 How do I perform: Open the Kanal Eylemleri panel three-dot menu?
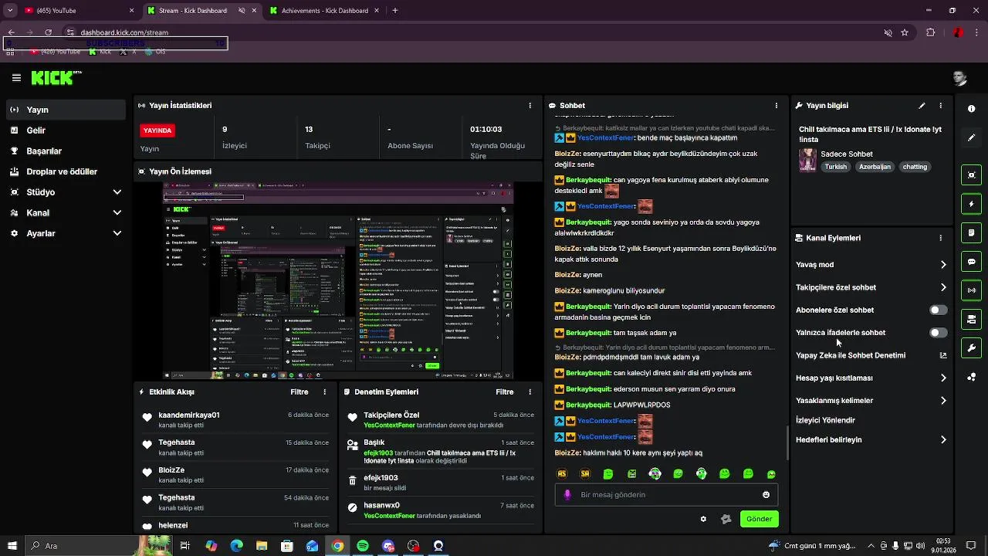point(940,238)
